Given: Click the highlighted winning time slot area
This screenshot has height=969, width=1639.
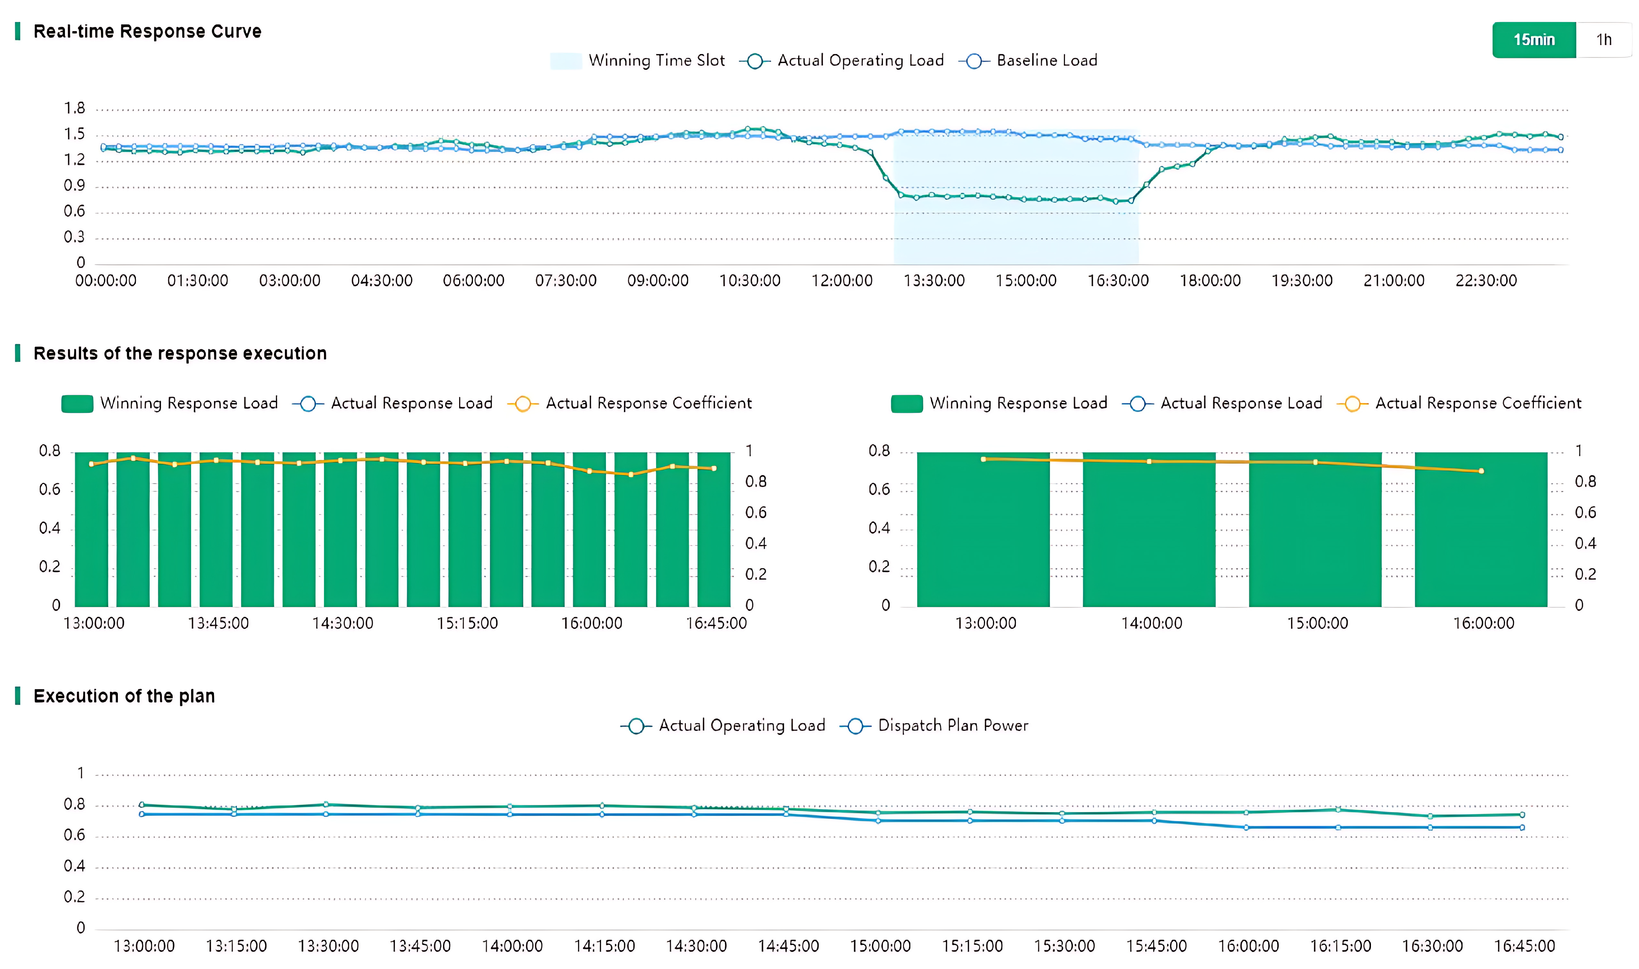Looking at the screenshot, I should coord(1016,228).
